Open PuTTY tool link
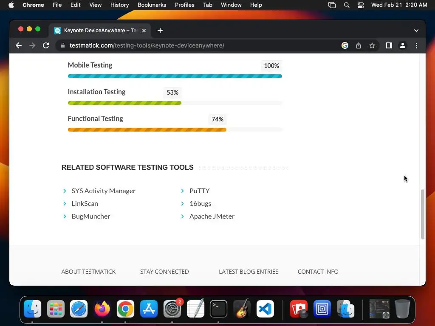Viewport: 435px width, 326px height. click(200, 191)
